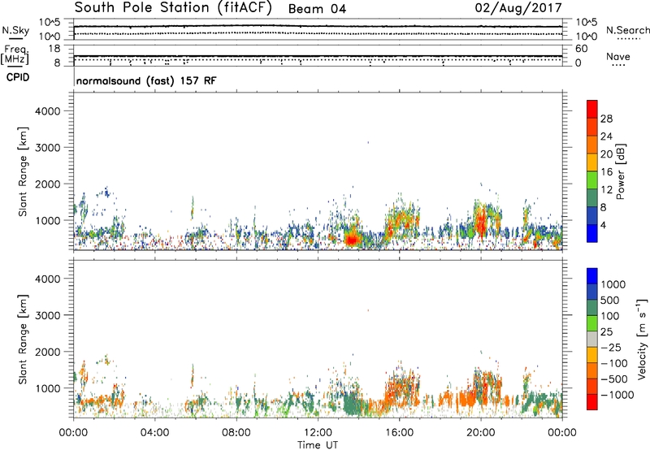Screen dimensions: 650x450
Task: Click the '16:00' time axis tick
Action: (399, 433)
